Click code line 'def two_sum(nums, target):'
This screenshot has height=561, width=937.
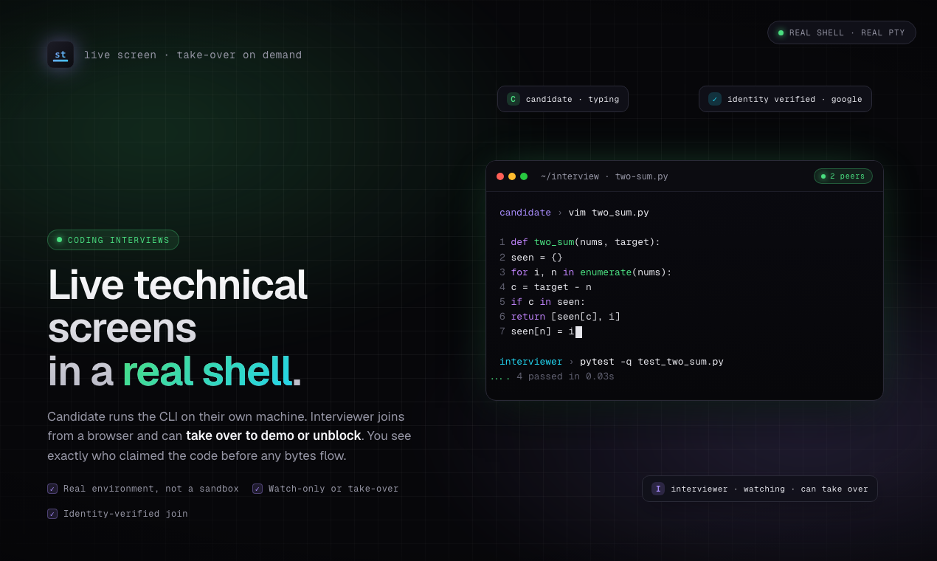pos(586,242)
